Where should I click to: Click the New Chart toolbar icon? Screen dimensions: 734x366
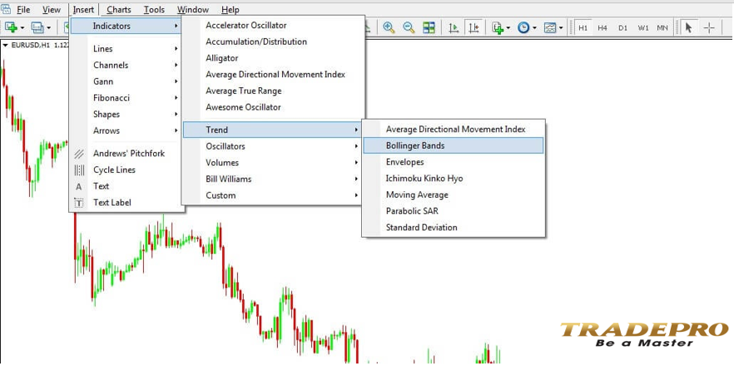tap(11, 27)
